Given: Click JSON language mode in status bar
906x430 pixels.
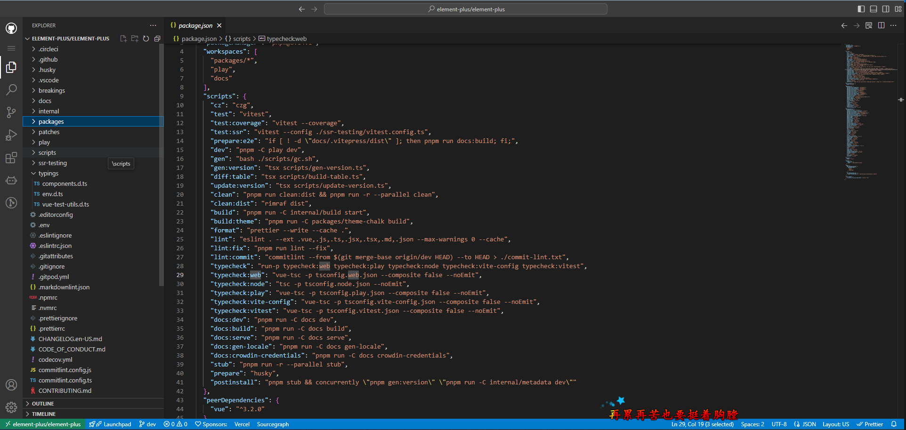Looking at the screenshot, I should point(805,424).
